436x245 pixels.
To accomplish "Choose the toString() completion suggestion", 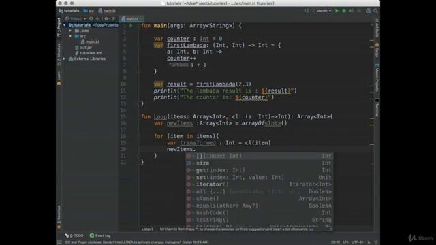I will tap(260, 220).
